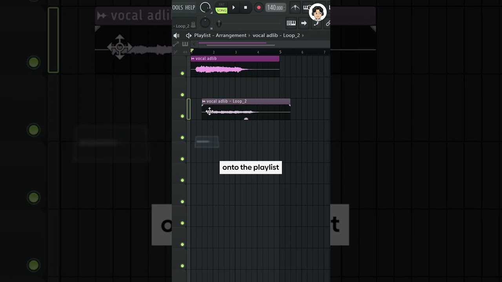Click the automation line icon under Playlist header
The width and height of the screenshot is (502, 282).
pyautogui.click(x=176, y=44)
